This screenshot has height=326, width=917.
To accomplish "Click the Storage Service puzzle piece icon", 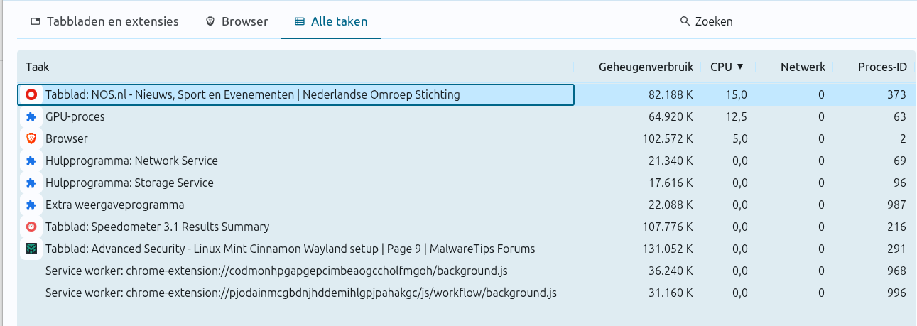I will point(31,183).
